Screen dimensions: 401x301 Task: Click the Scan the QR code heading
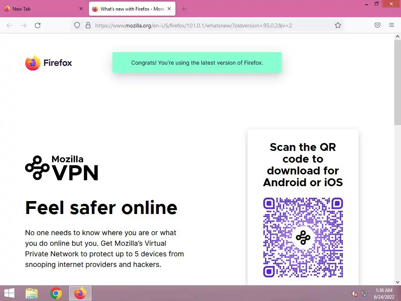pyautogui.click(x=303, y=165)
